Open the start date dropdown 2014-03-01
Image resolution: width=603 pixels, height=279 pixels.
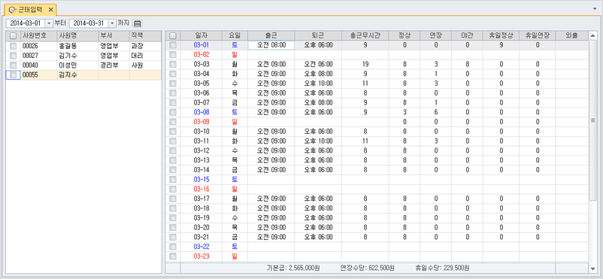coord(49,23)
